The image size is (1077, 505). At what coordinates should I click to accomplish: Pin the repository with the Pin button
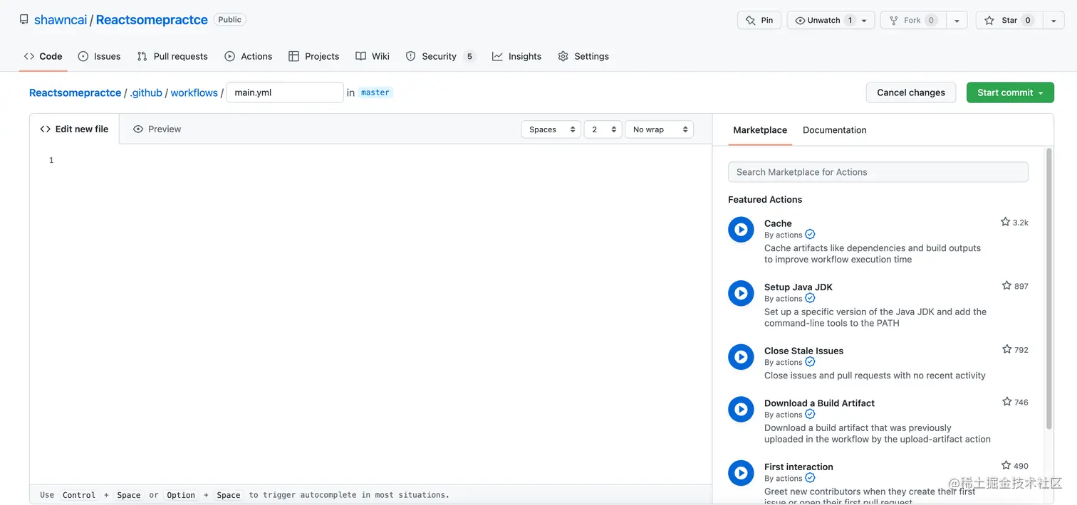click(x=759, y=21)
